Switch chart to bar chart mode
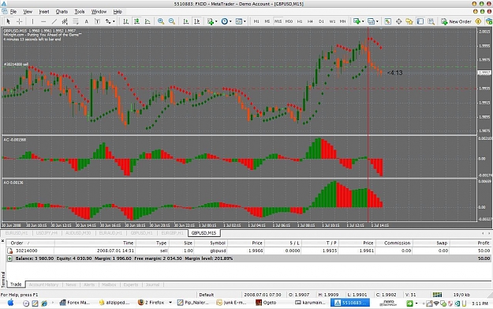 pyautogui.click(x=125, y=21)
